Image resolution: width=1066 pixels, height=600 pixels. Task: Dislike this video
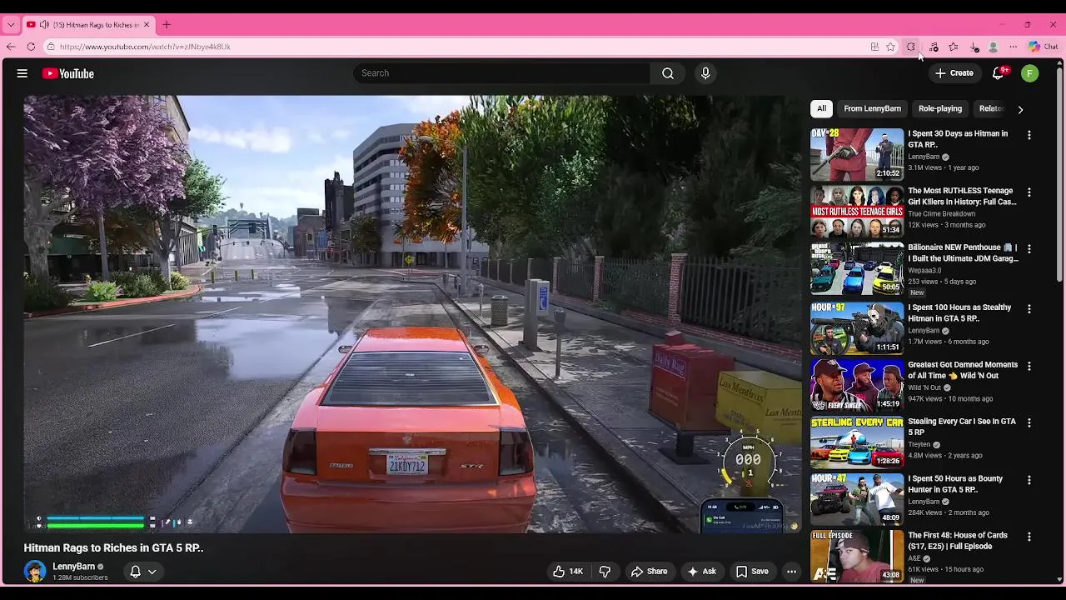[x=605, y=572]
